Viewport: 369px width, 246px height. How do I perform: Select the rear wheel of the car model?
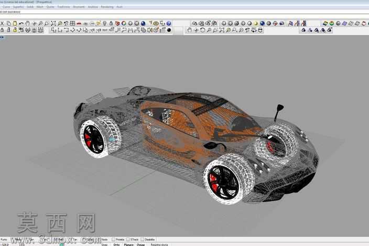100,137
